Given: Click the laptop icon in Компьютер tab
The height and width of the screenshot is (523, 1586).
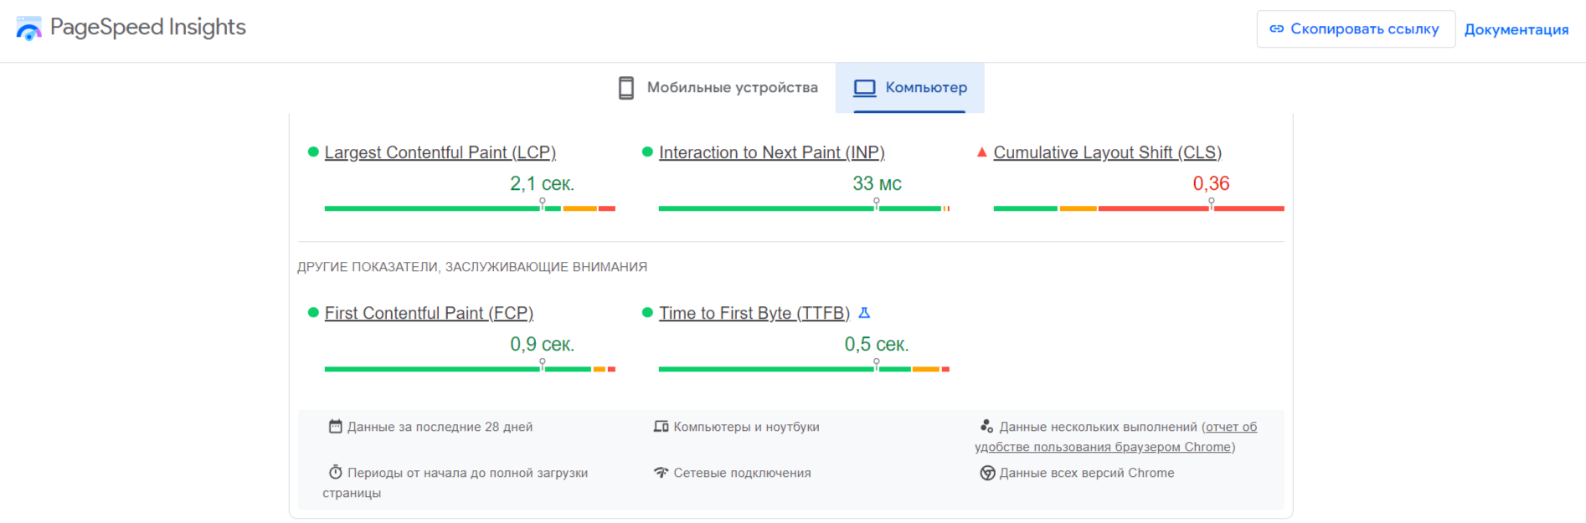Looking at the screenshot, I should tap(865, 88).
